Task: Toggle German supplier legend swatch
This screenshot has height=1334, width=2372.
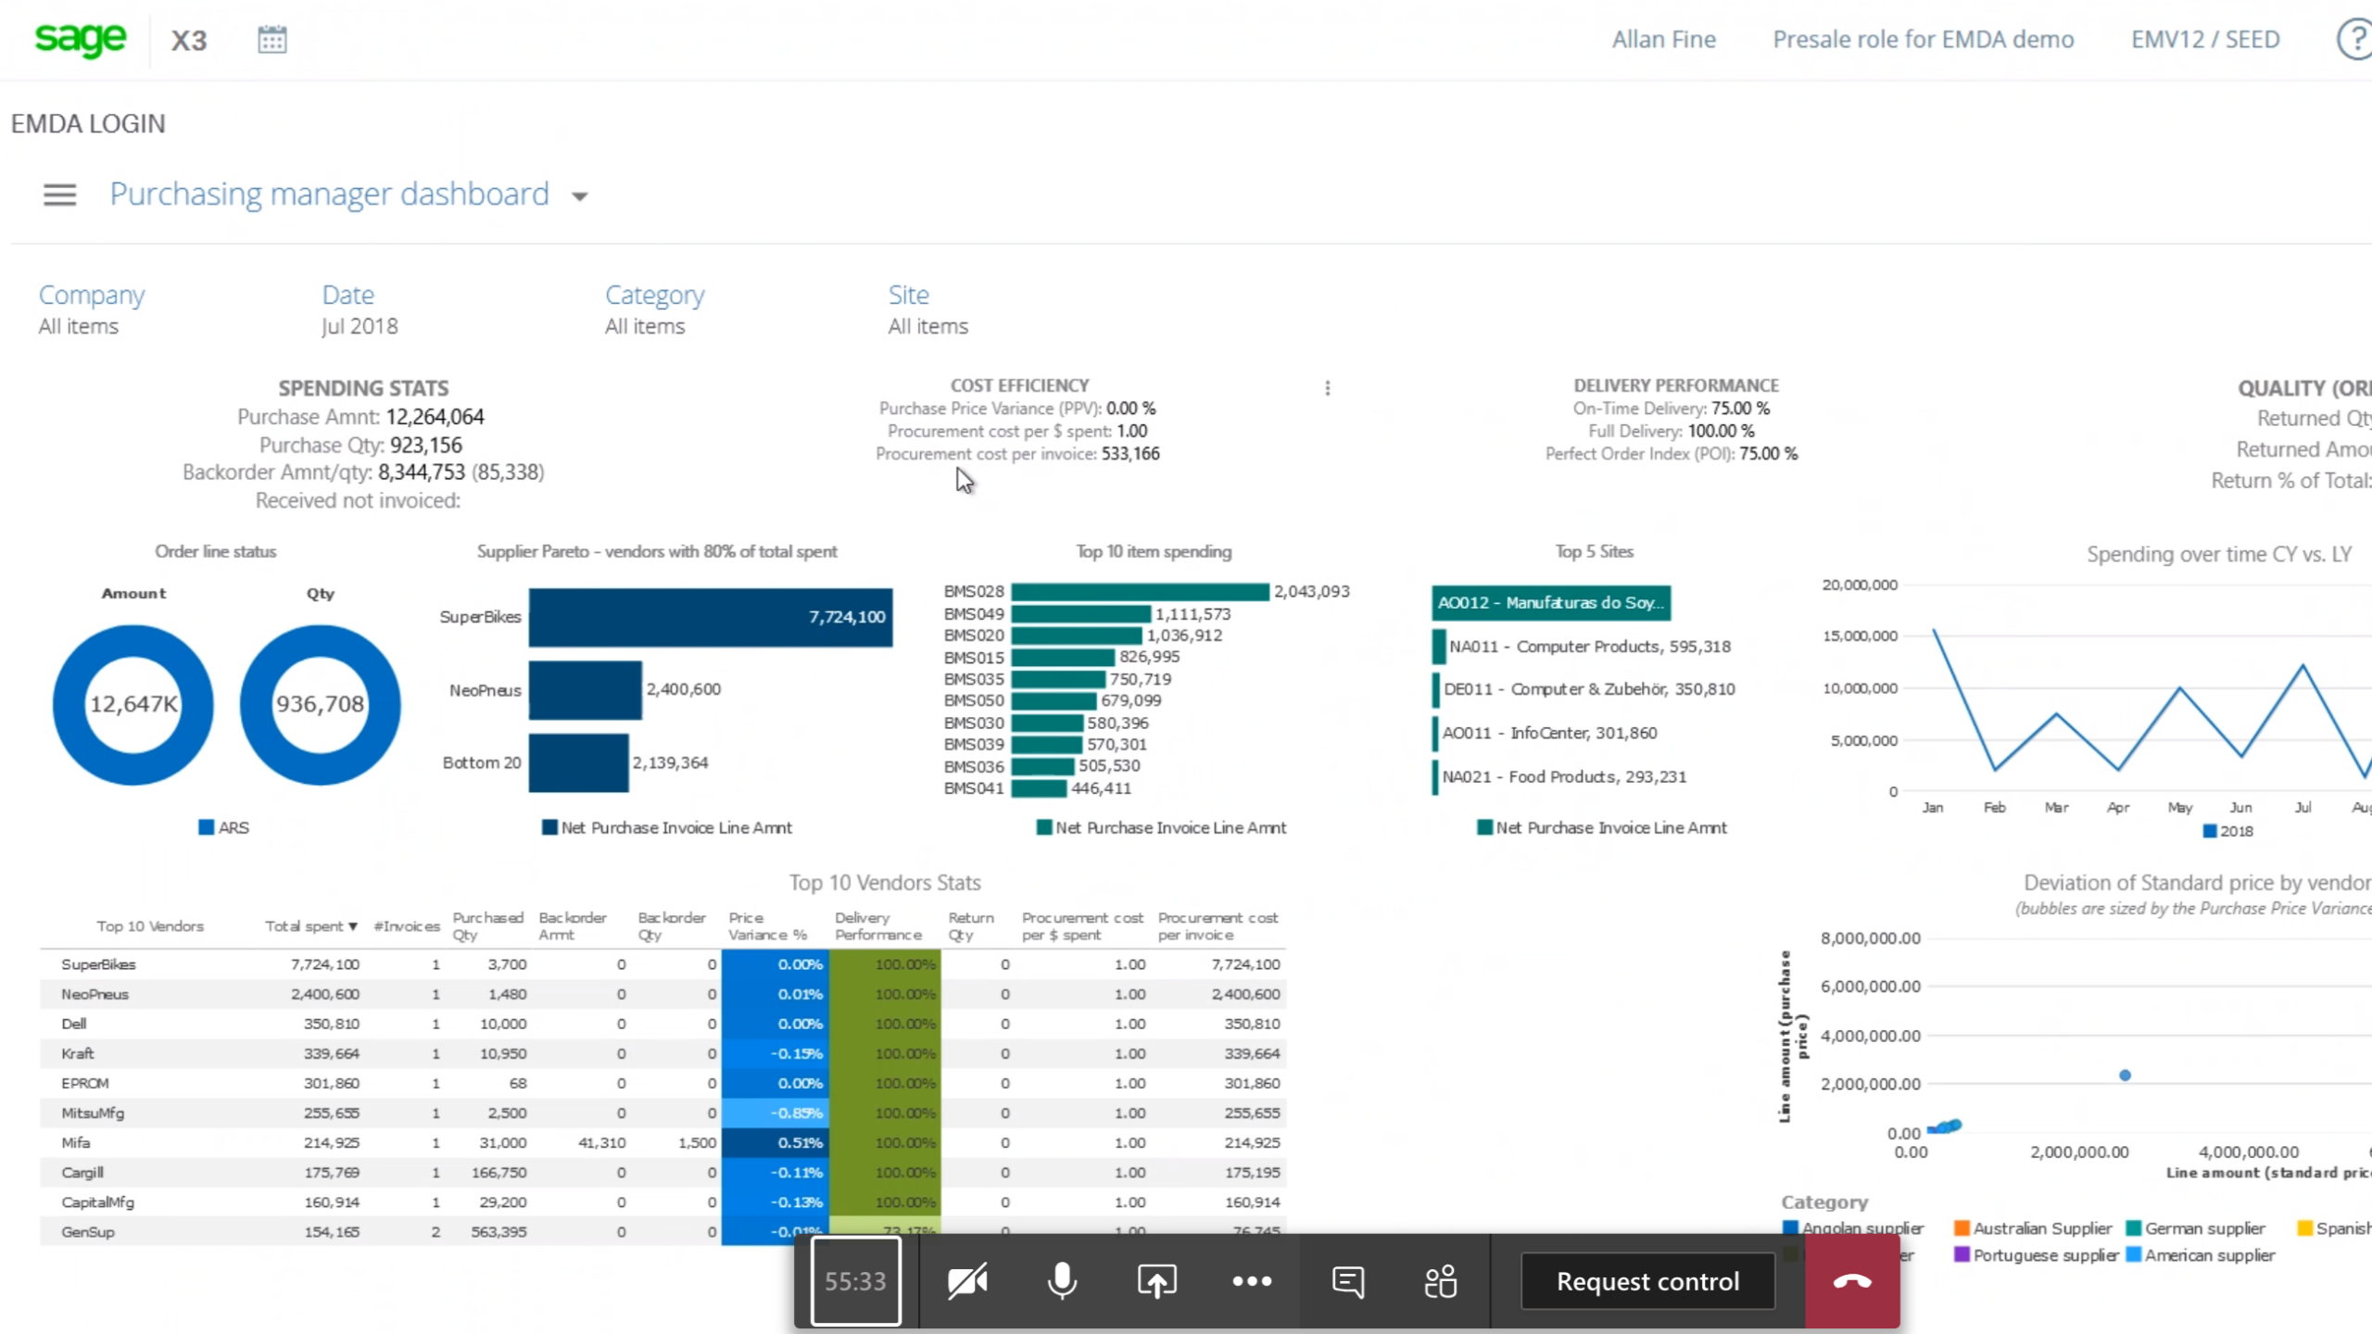Action: point(2134,1228)
